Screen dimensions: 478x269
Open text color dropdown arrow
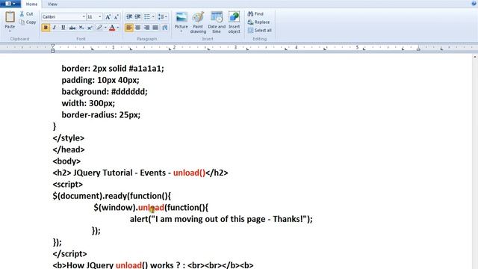pos(118,28)
